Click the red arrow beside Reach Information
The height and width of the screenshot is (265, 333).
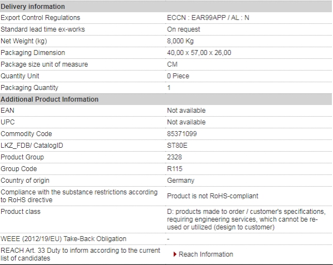pyautogui.click(x=175, y=254)
